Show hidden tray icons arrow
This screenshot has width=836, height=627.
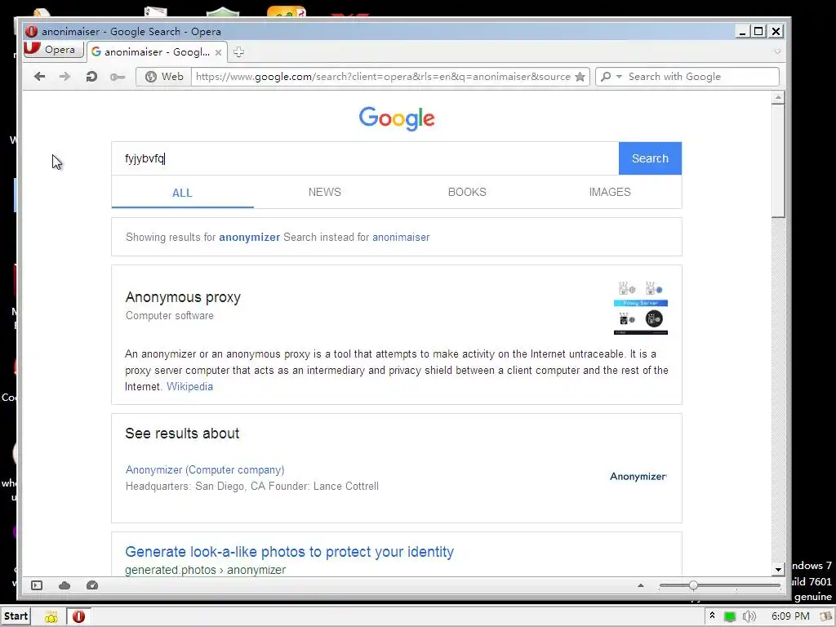[712, 616]
